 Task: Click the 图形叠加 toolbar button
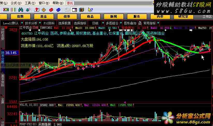pos(130,23)
